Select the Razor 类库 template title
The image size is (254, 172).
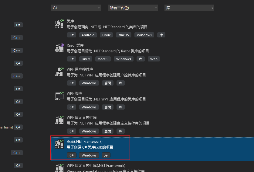[x=75, y=45]
